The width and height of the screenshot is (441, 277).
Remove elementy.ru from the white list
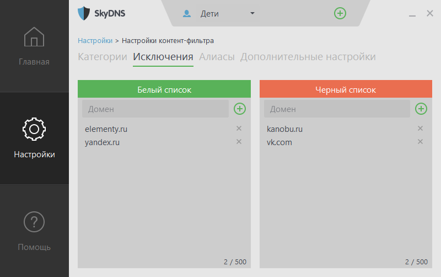(x=239, y=129)
